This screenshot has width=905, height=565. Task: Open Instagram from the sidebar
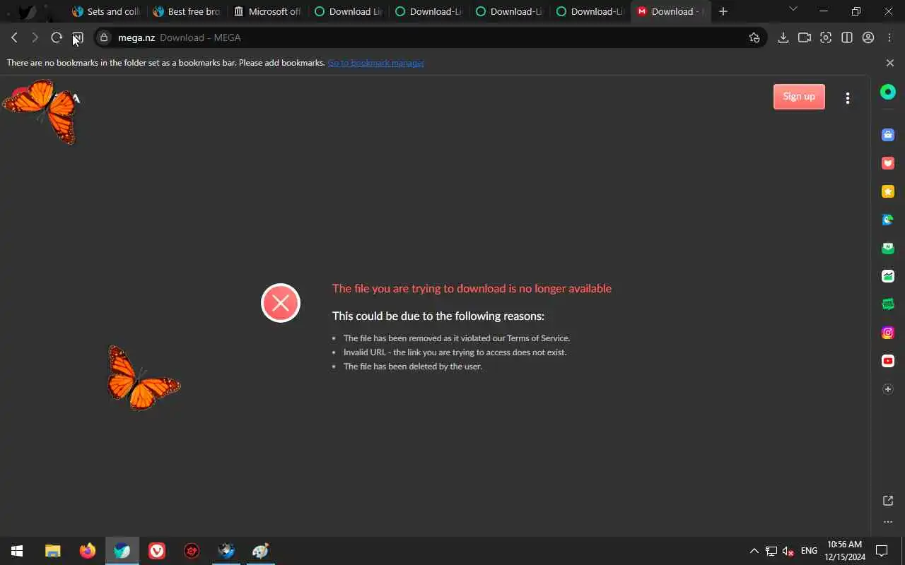[x=888, y=333]
